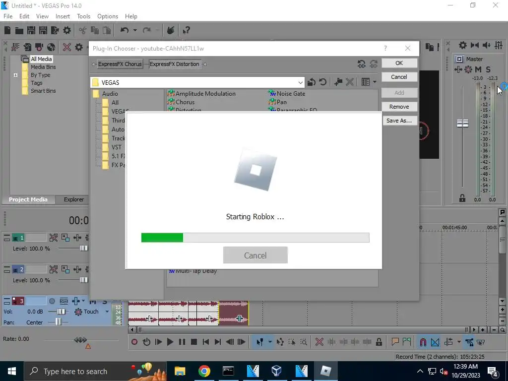This screenshot has width=508, height=381.
Task: Toggle Master bus Solo S button
Action: tap(488, 69)
